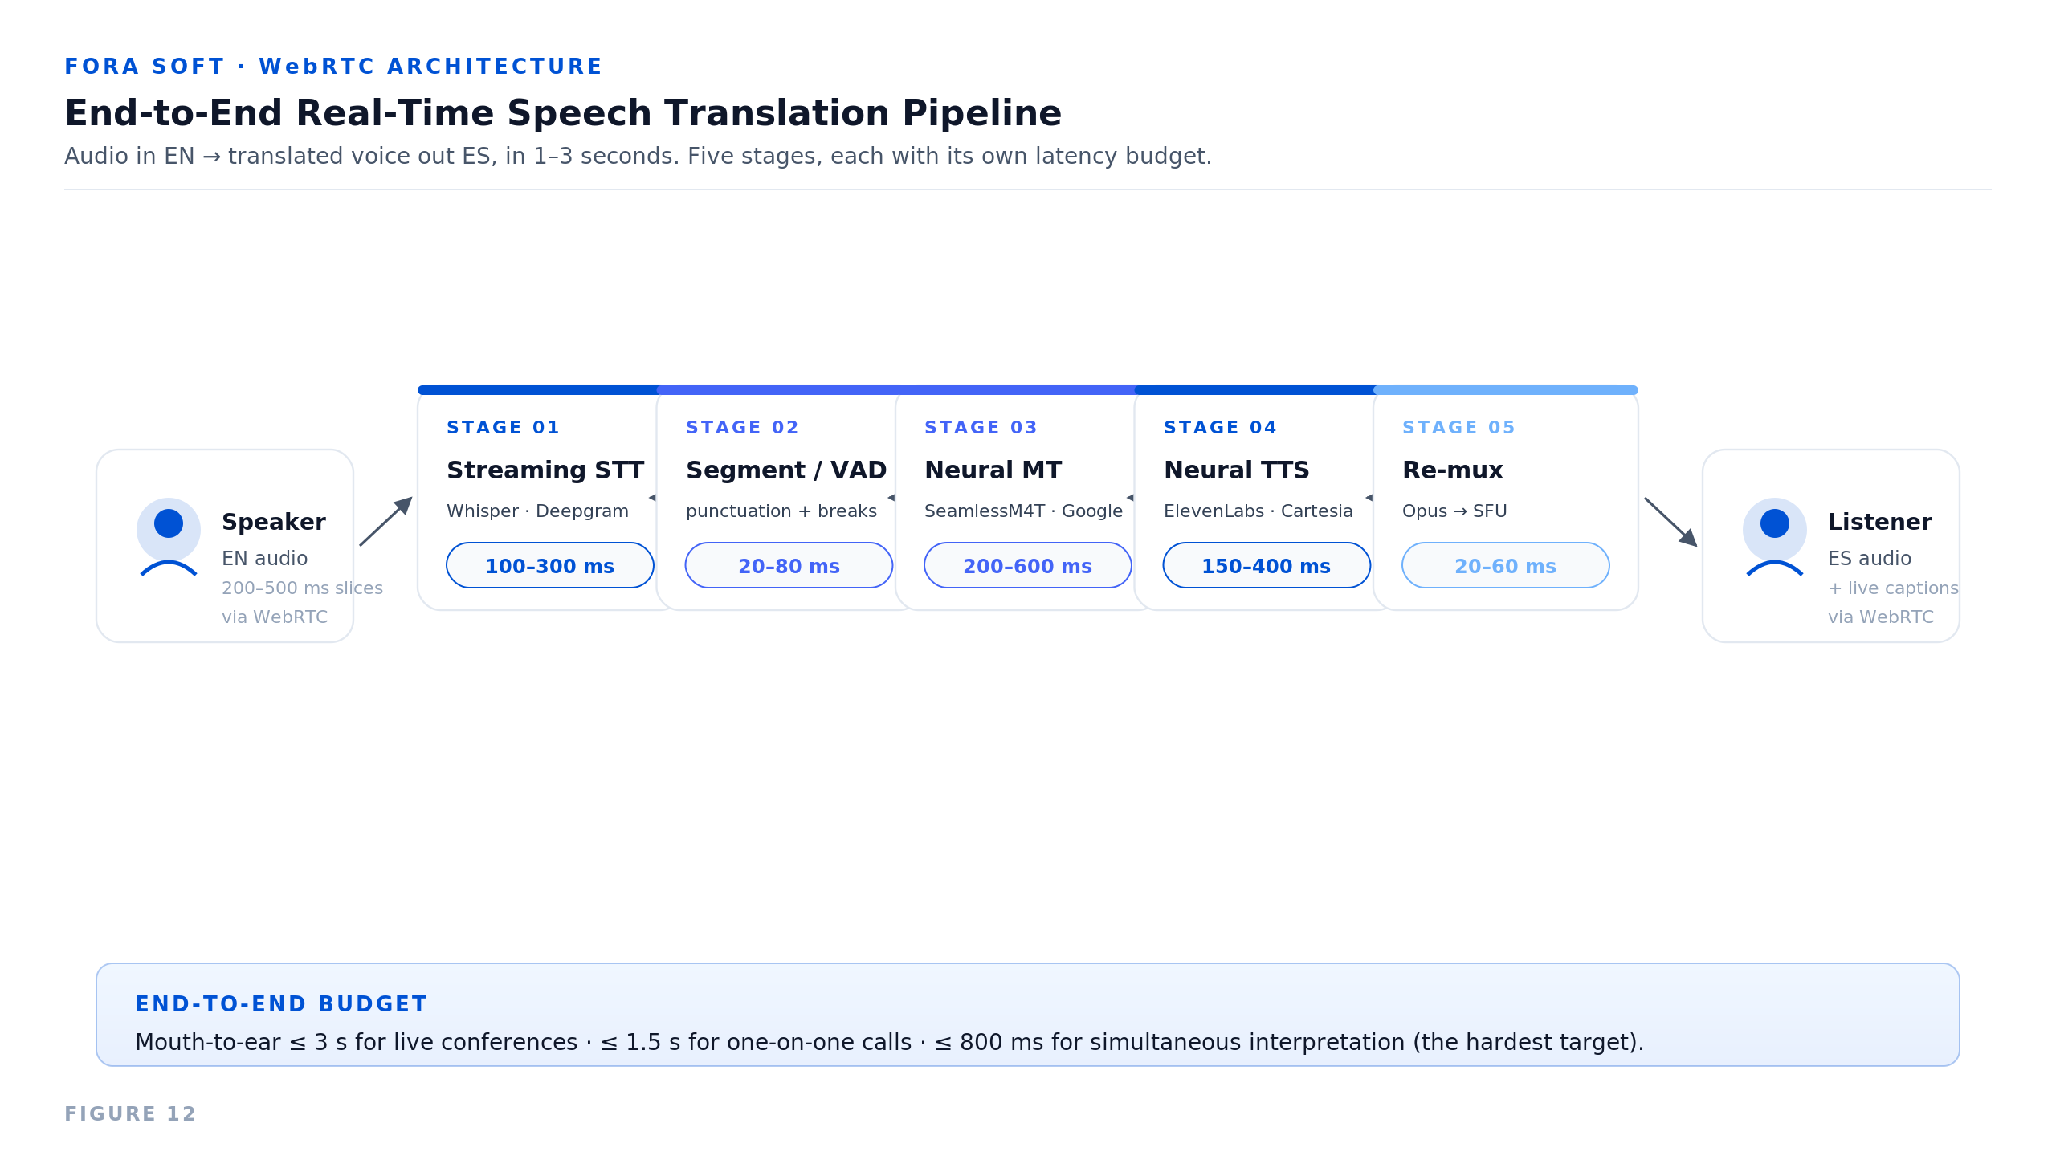Click the Segment / VAD heading
2056x1156 pixels.
[786, 470]
